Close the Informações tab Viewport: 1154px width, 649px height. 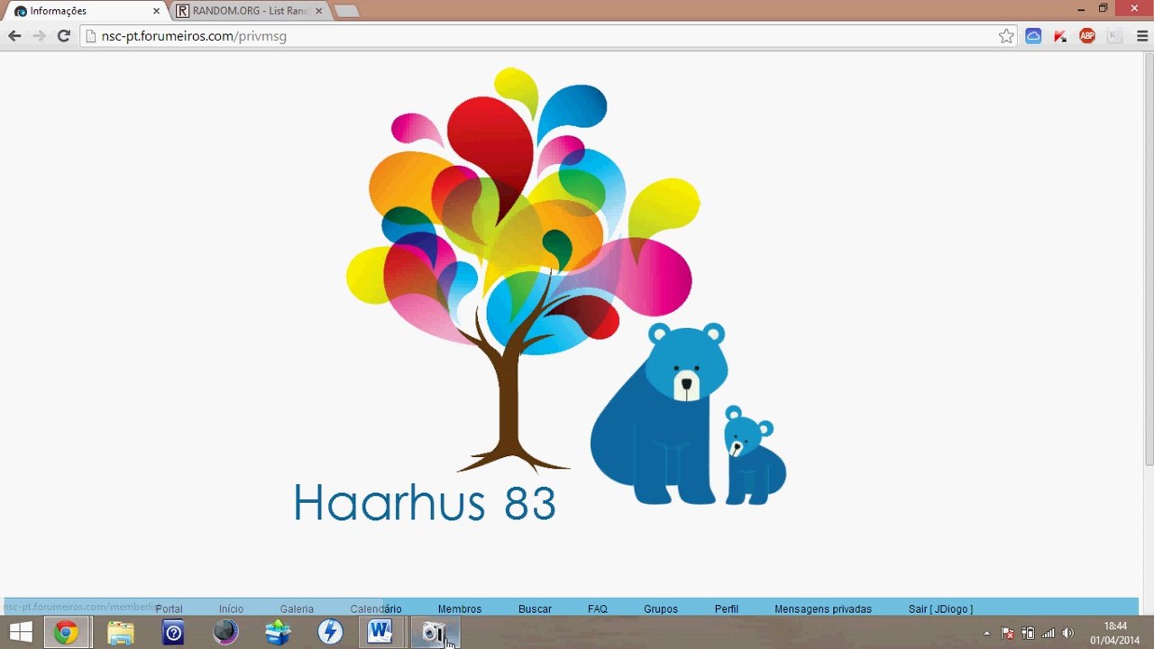click(x=156, y=11)
